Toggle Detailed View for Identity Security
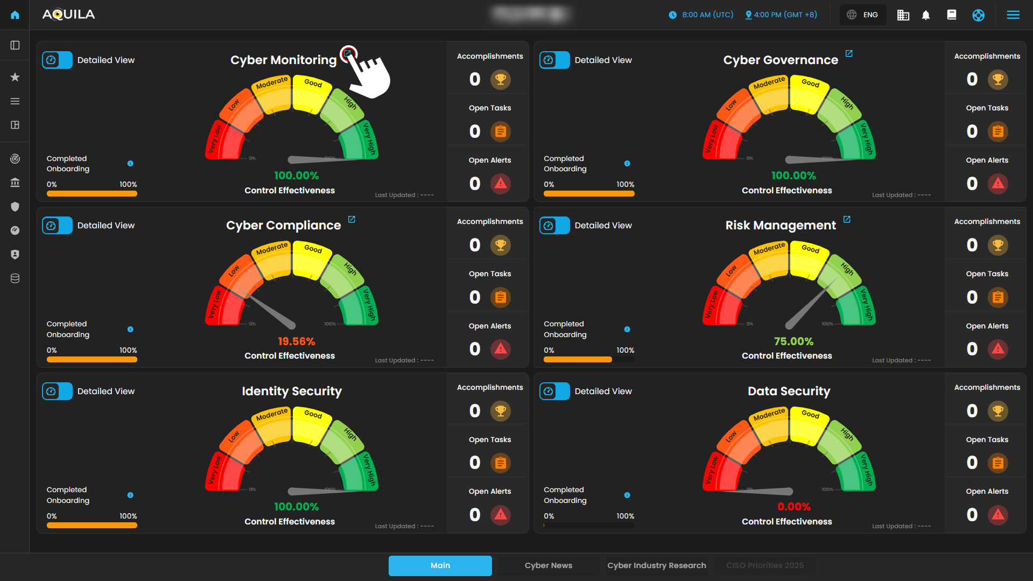The width and height of the screenshot is (1033, 581). click(58, 391)
